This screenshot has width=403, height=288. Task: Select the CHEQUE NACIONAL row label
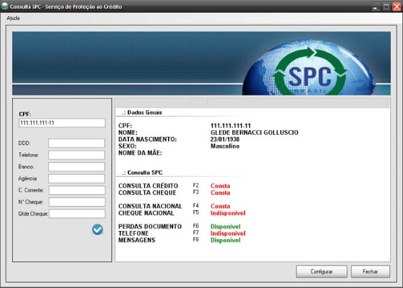coord(146,213)
